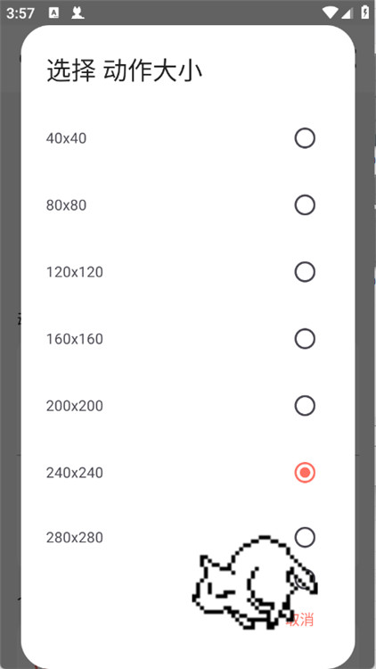Pick the 160x160 radio button

click(x=305, y=339)
